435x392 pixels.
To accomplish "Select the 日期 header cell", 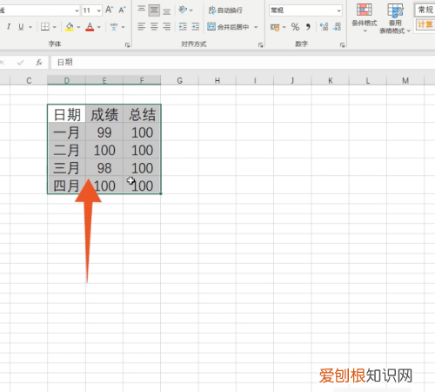I will click(x=67, y=114).
